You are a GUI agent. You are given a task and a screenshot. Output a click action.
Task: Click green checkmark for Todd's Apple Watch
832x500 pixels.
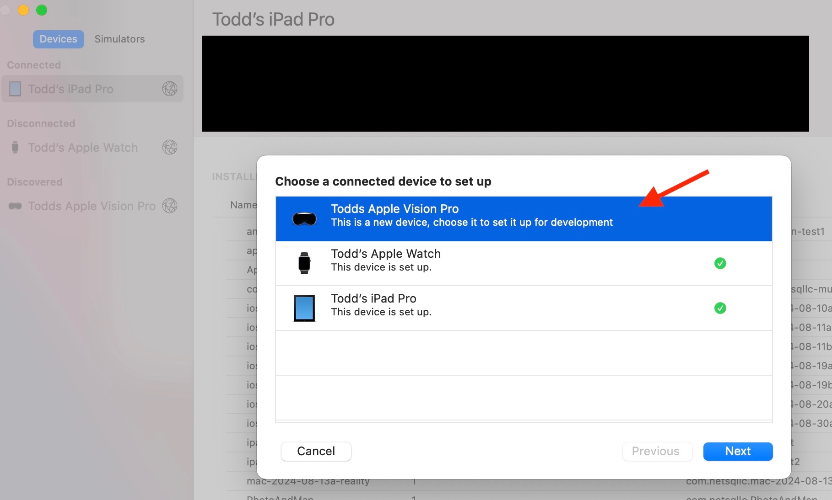pyautogui.click(x=720, y=263)
